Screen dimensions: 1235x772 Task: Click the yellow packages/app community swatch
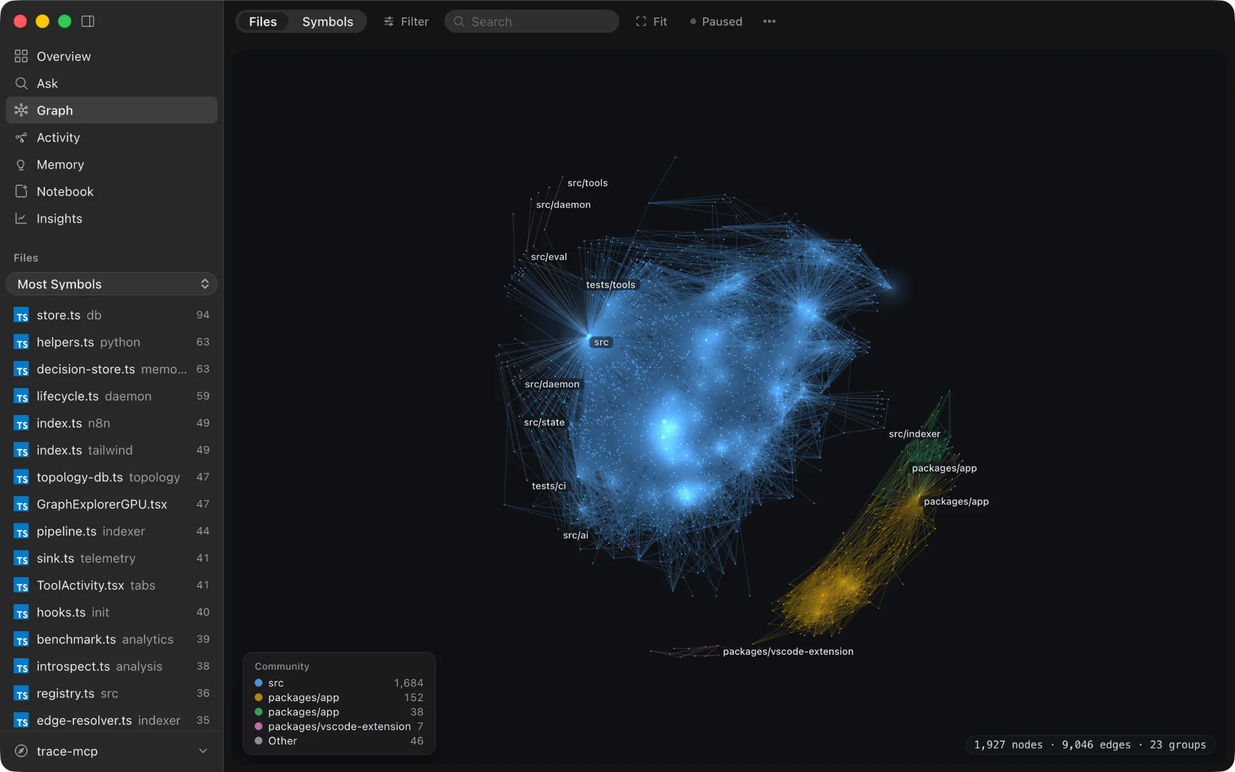click(259, 697)
